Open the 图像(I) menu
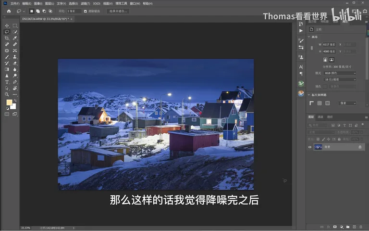Screen dimensions: 369x231 point(38,3)
